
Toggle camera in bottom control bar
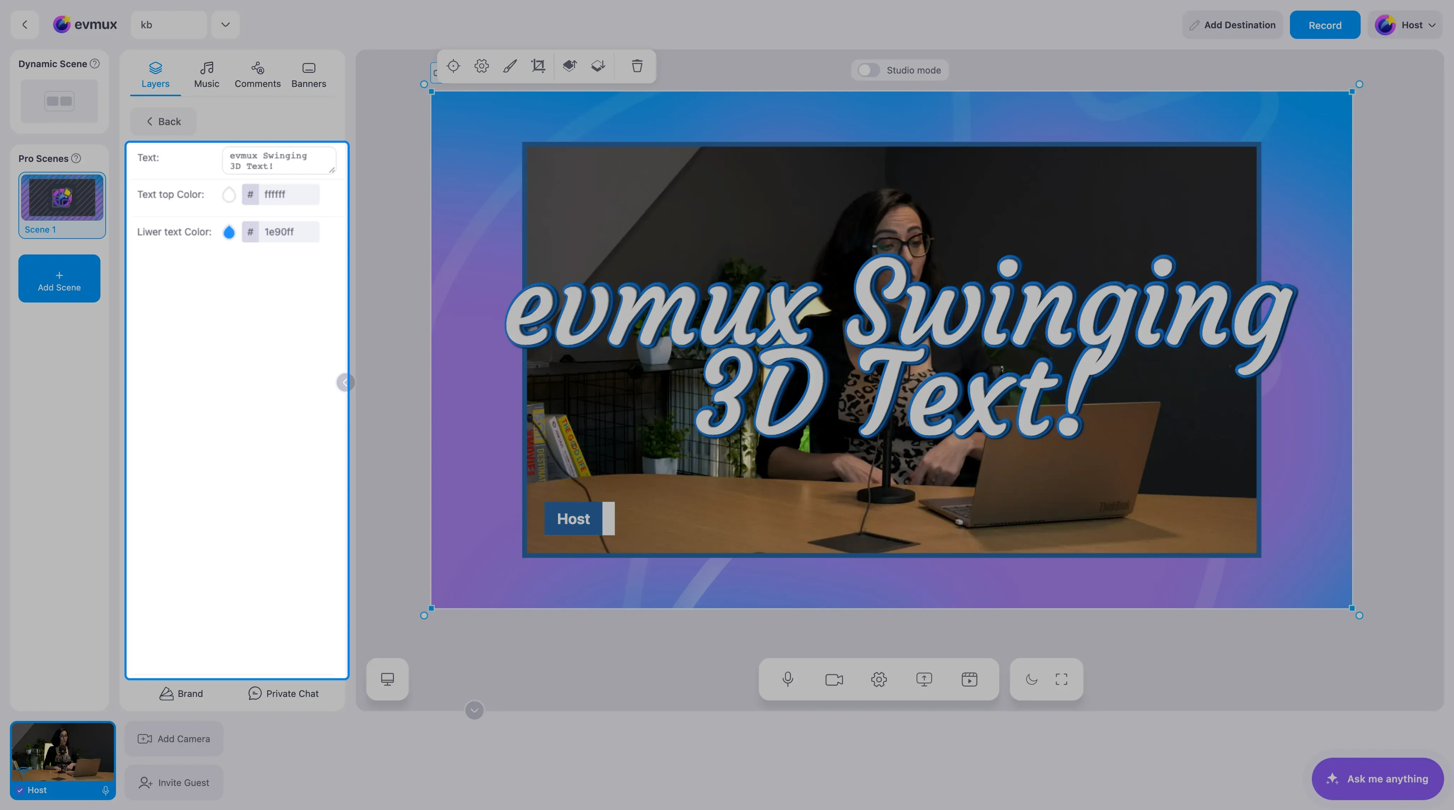coord(834,679)
